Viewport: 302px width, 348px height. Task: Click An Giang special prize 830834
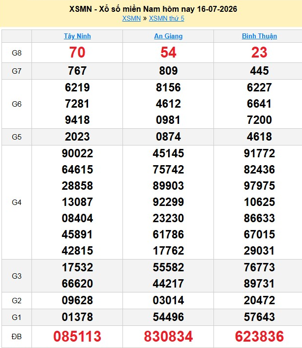[x=168, y=336]
